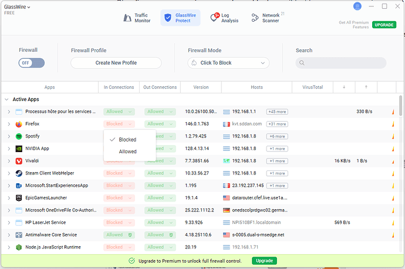Click the Steam Client WebHelper icon
Viewport: 405px width, 269px height.
point(19,173)
